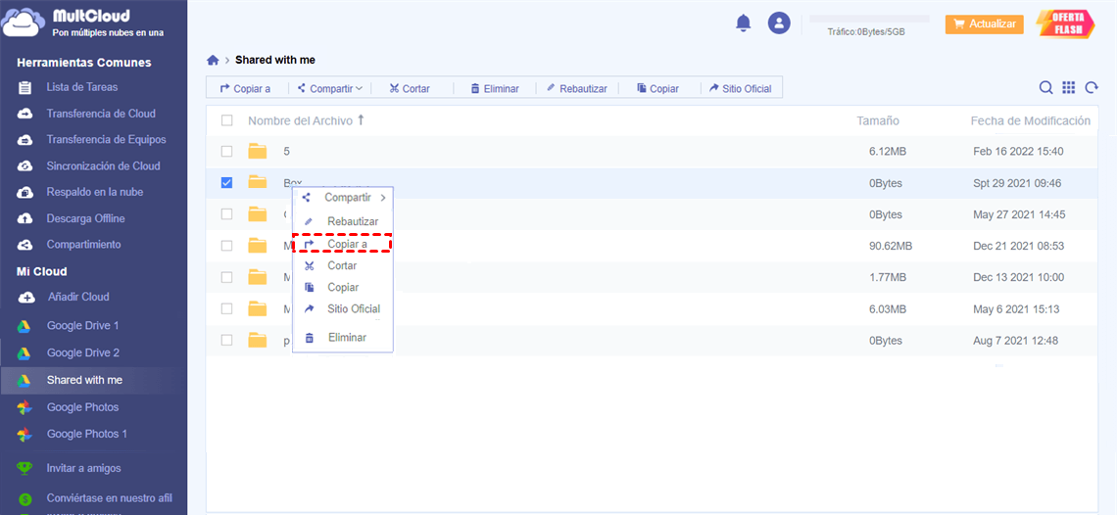Open Transferencia de Equipos
1117x515 pixels.
pyautogui.click(x=106, y=140)
